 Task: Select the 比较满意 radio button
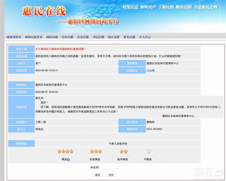pyautogui.click(x=101, y=160)
